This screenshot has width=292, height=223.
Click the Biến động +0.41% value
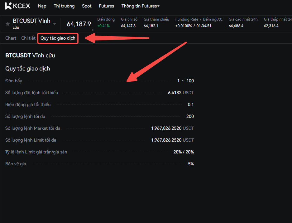point(103,26)
